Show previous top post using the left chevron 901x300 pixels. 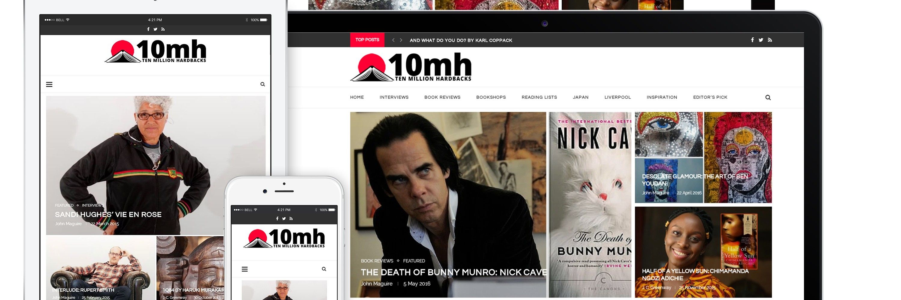click(393, 40)
